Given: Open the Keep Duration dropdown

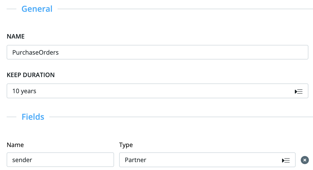Looking at the screenshot, I should [x=153, y=91].
